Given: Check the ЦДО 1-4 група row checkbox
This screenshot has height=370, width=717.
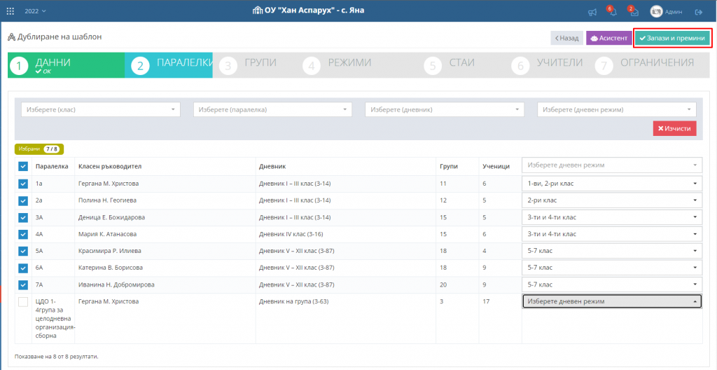Looking at the screenshot, I should (x=23, y=302).
